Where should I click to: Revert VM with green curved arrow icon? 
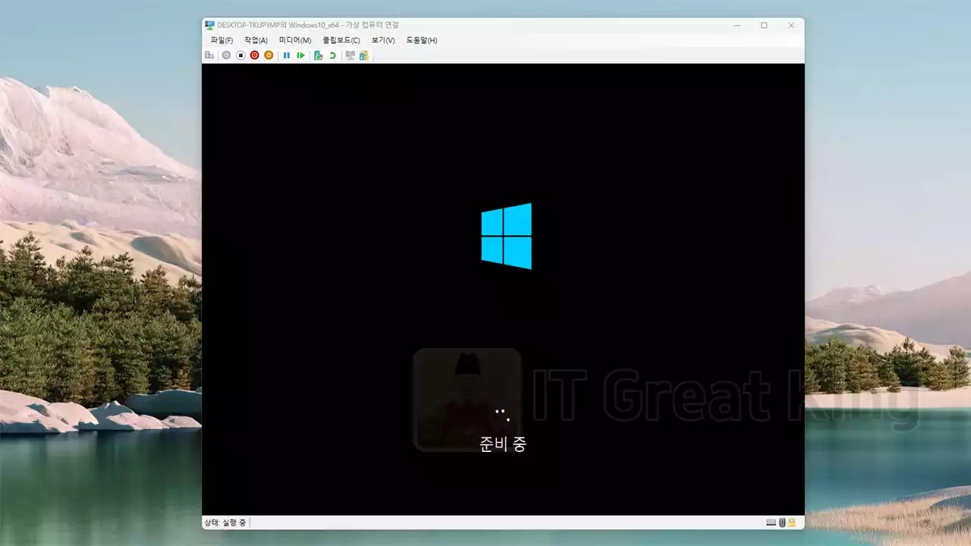[332, 55]
